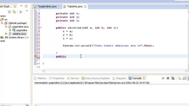Image resolution: width=189 pixels, height=106 pixels.
Task: Click the 'x = a;' statement
Action: [x=68, y=32]
